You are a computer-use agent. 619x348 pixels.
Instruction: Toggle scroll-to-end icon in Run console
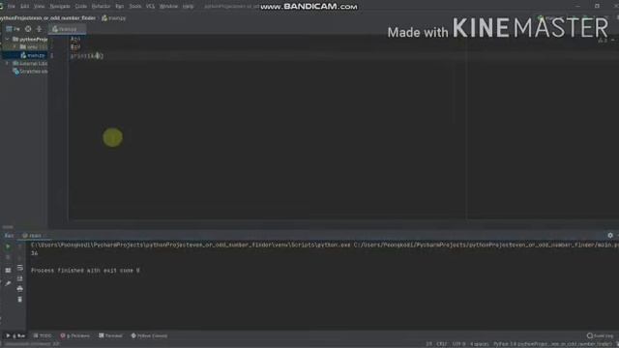tap(19, 278)
